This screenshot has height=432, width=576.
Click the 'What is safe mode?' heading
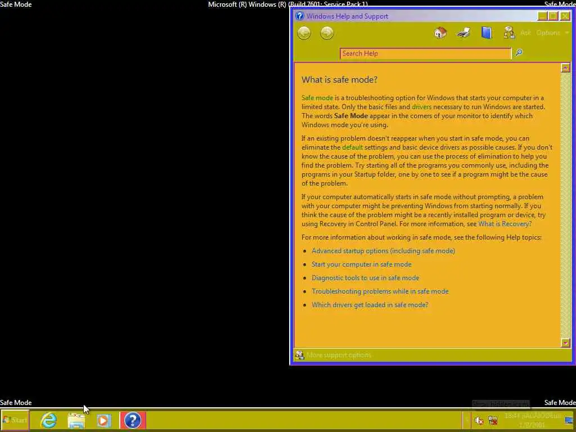339,80
